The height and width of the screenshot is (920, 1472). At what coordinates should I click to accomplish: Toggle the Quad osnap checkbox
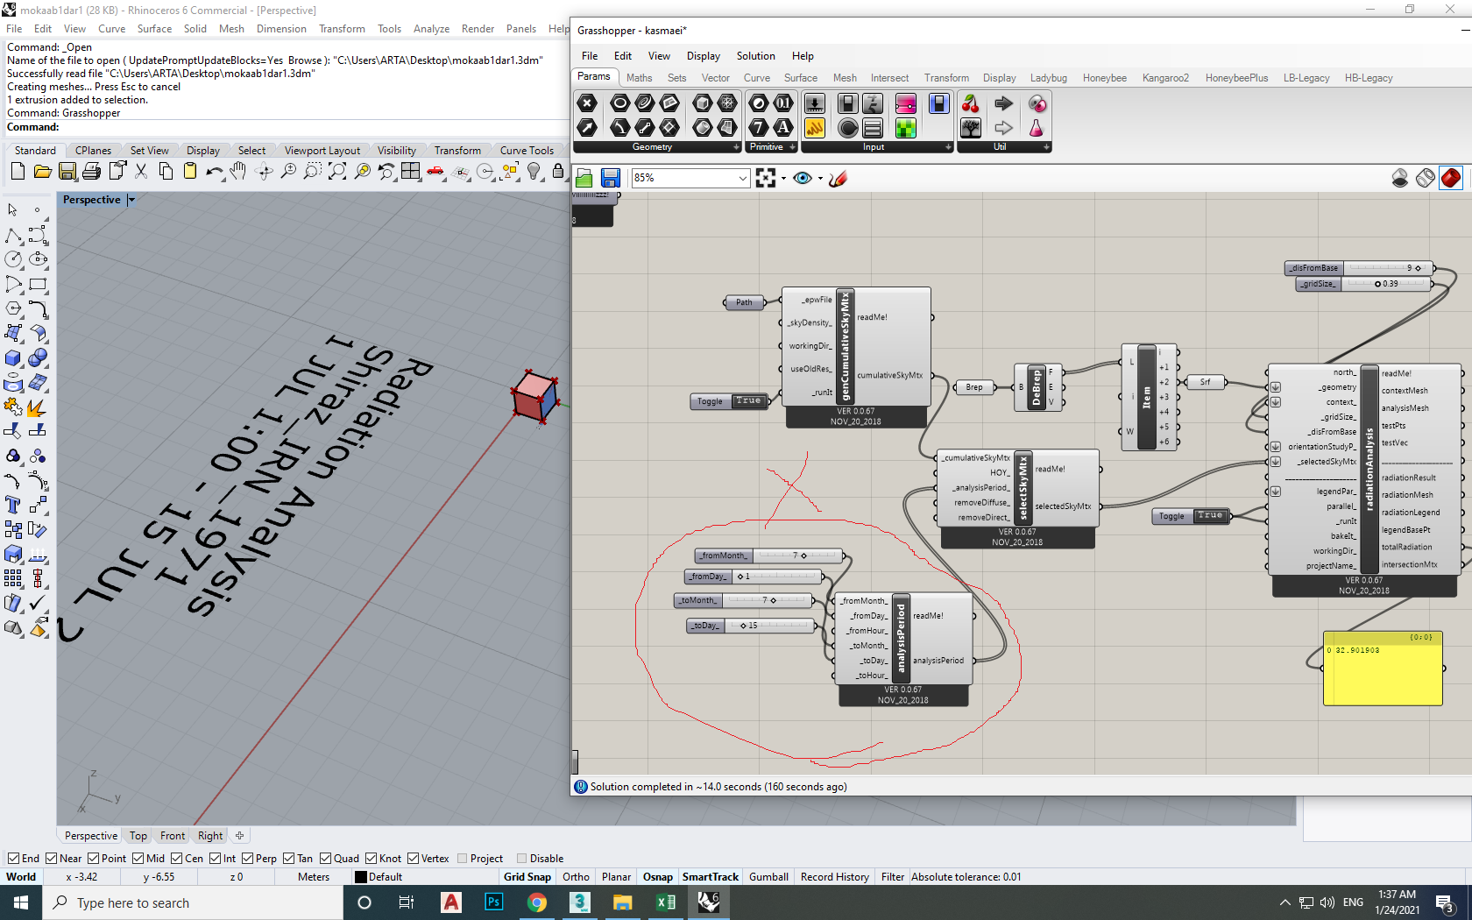pyautogui.click(x=326, y=859)
